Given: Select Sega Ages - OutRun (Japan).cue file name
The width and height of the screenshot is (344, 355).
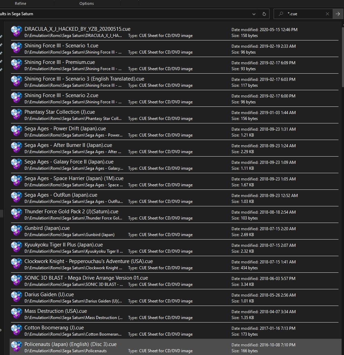Looking at the screenshot, I should click(x=61, y=195).
